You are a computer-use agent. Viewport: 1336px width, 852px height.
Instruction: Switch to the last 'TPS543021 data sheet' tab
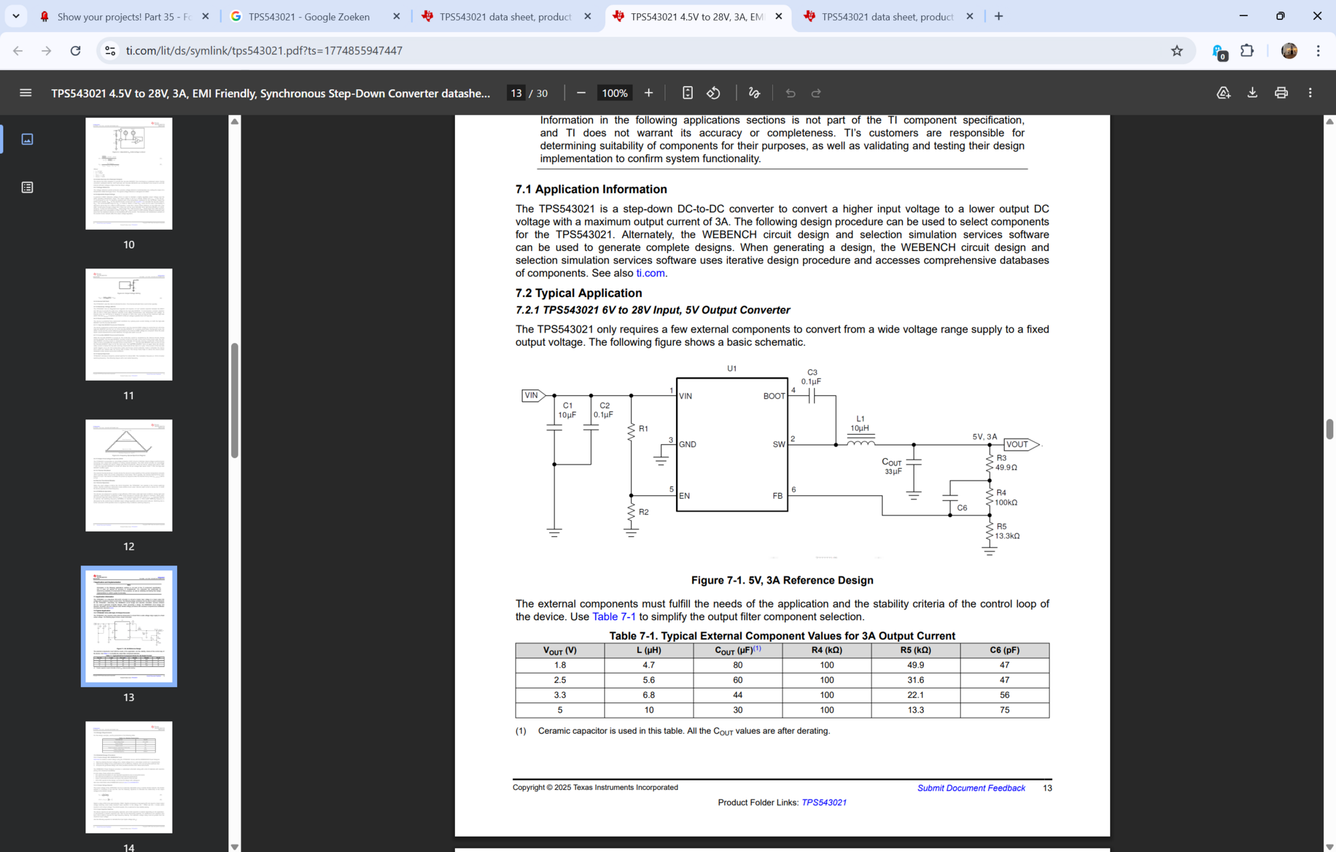(887, 17)
